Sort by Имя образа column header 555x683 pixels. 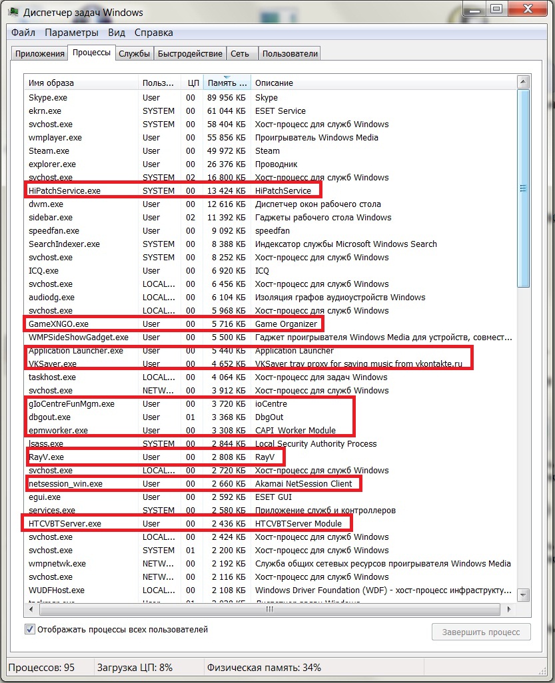81,83
